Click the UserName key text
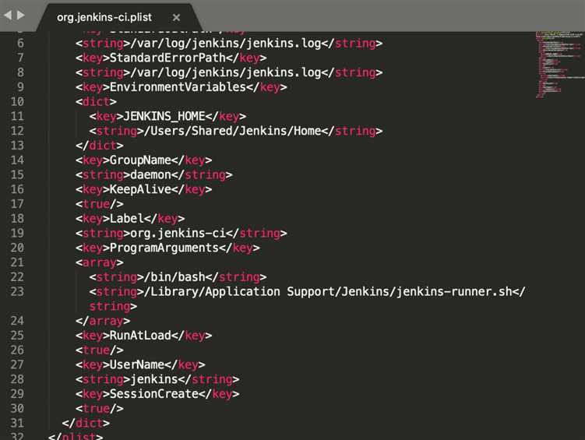The width and height of the screenshot is (585, 440). pos(137,364)
